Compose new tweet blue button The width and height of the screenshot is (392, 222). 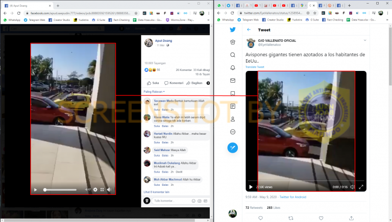pyautogui.click(x=233, y=148)
